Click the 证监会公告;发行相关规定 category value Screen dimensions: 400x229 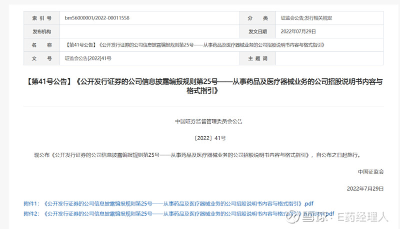click(x=306, y=18)
